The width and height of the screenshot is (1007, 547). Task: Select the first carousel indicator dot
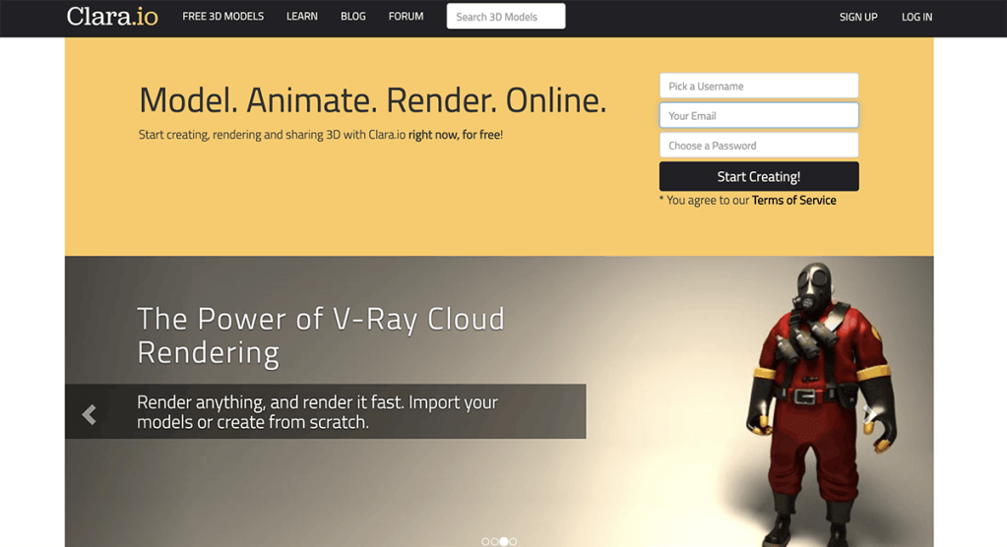[x=485, y=541]
